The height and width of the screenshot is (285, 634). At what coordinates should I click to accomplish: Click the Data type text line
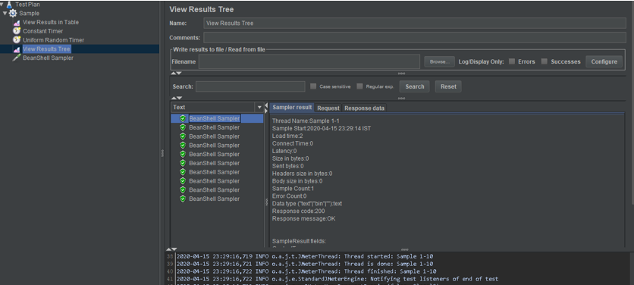coord(307,203)
